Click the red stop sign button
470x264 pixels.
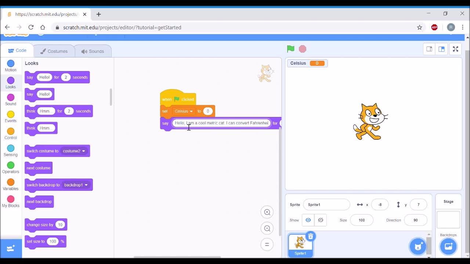[303, 49]
